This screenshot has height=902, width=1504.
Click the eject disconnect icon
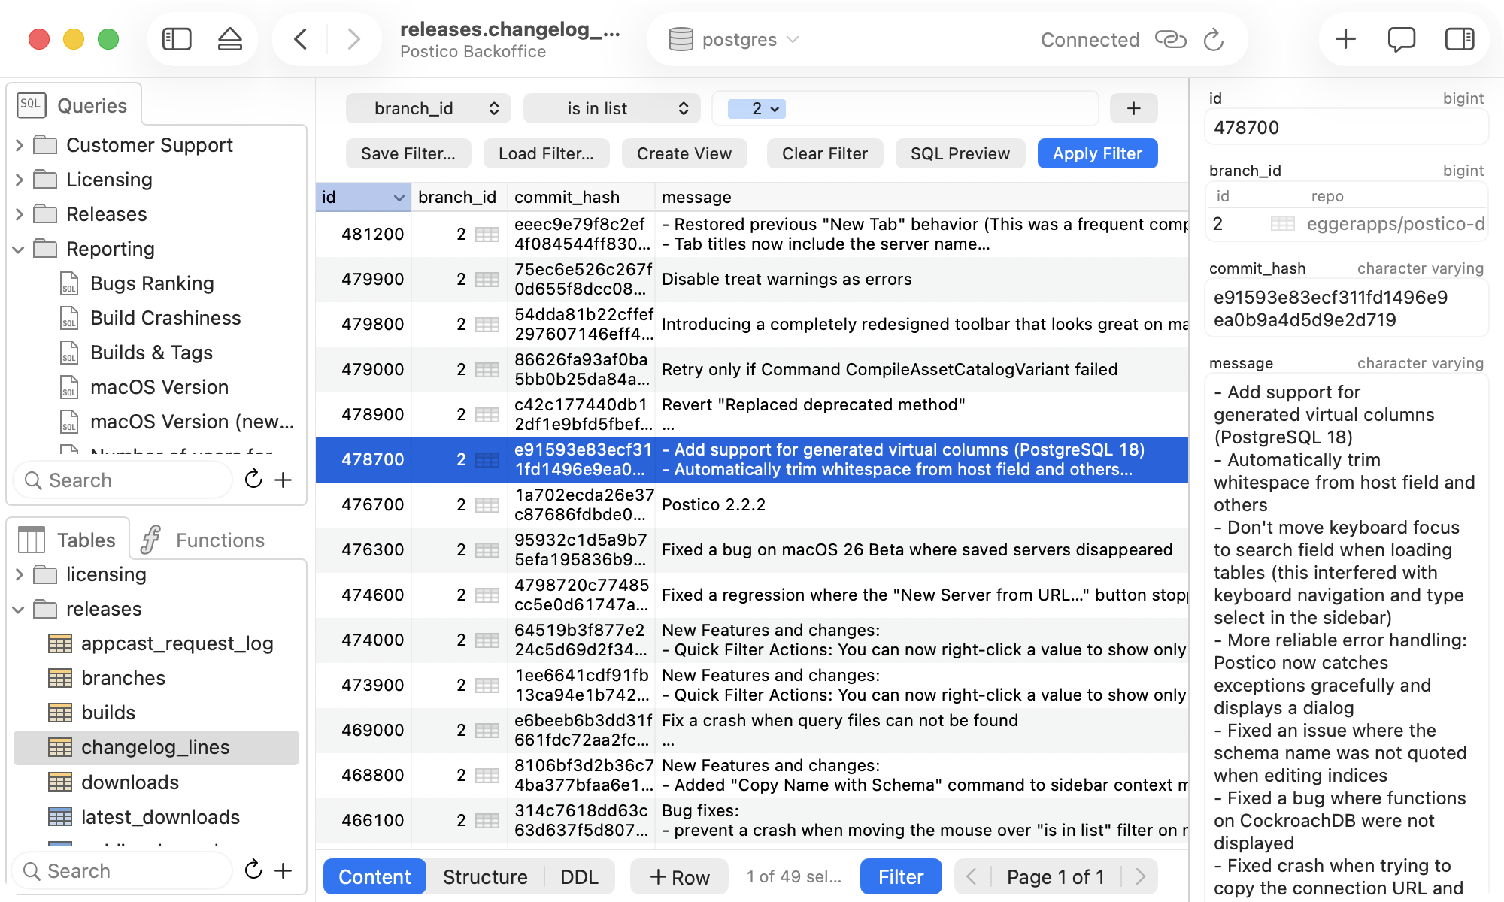tap(230, 39)
